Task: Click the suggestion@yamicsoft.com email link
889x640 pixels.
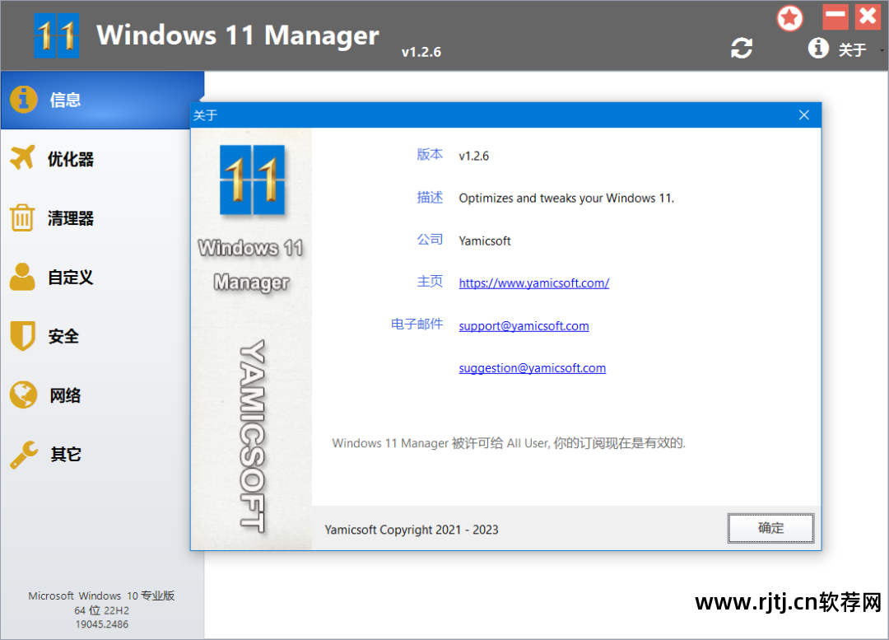Action: pos(533,368)
